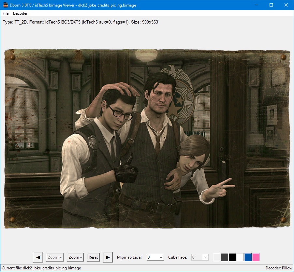Open the File menu
Screen dimensions: 294x272
pyautogui.click(x=6, y=13)
